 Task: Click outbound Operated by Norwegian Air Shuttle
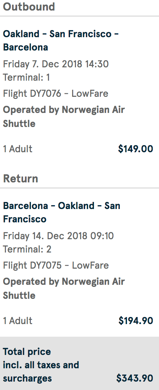coord(64,117)
